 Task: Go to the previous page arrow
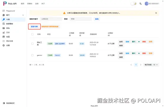click(131, 65)
